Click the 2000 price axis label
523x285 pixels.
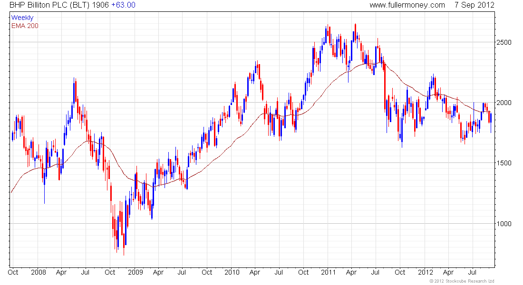504,103
